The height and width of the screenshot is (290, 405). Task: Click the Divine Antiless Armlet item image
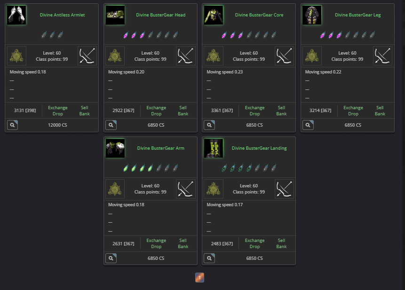(x=16, y=15)
